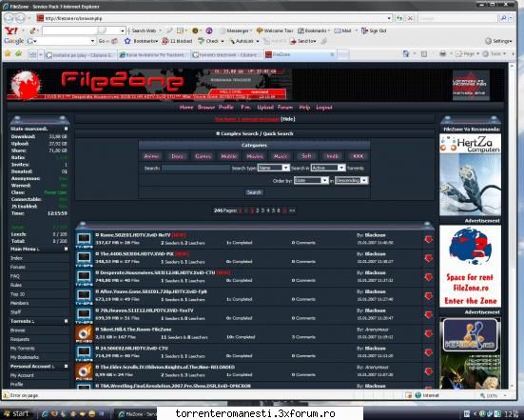Open the Search in dropdown showing Active
524x420 pixels.
point(328,168)
